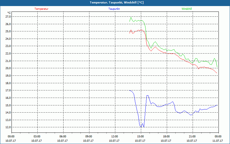Viewport: 230px width, 144px height.
Task: Click the °C unit label above the axis
Action: coord(9,13)
